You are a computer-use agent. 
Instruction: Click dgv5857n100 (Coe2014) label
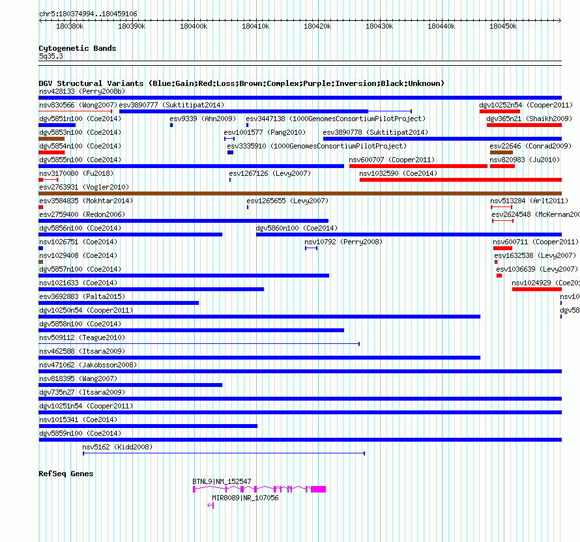[80, 269]
